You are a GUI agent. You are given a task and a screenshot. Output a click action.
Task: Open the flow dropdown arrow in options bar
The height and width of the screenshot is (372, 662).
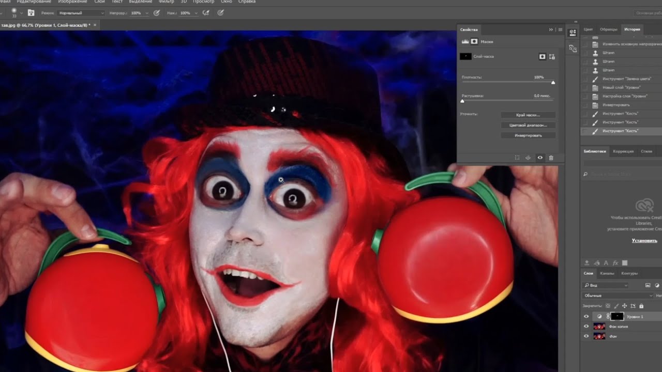[196, 12]
